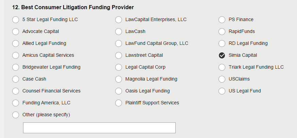Select the PS Finance radio button
Image resolution: width=297 pixels, height=138 pixels.
(222, 20)
